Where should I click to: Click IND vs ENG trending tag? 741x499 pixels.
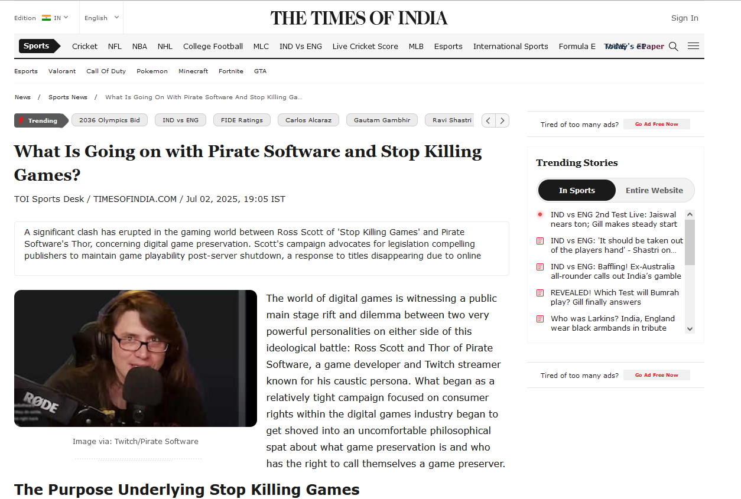180,120
